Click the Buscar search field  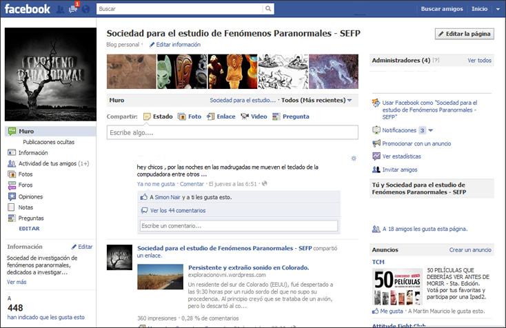[x=180, y=9]
